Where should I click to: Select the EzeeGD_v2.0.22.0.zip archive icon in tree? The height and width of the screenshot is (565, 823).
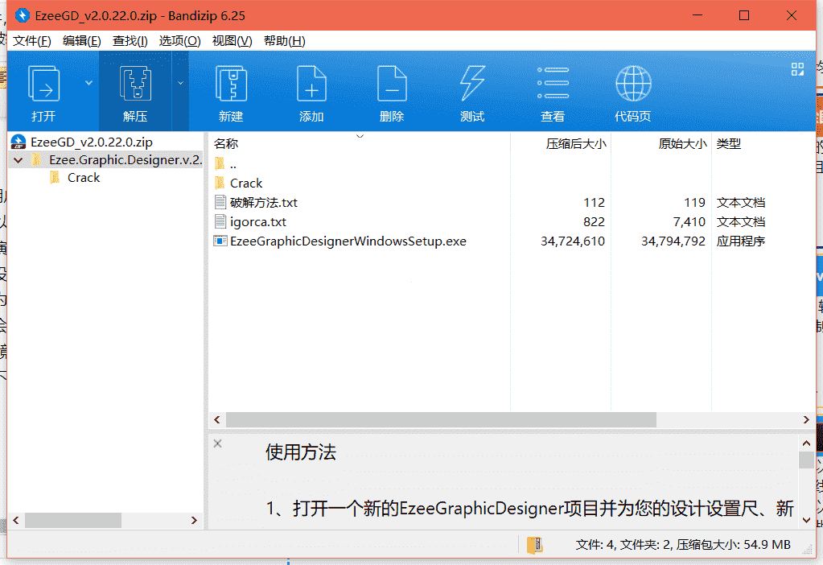coord(19,142)
